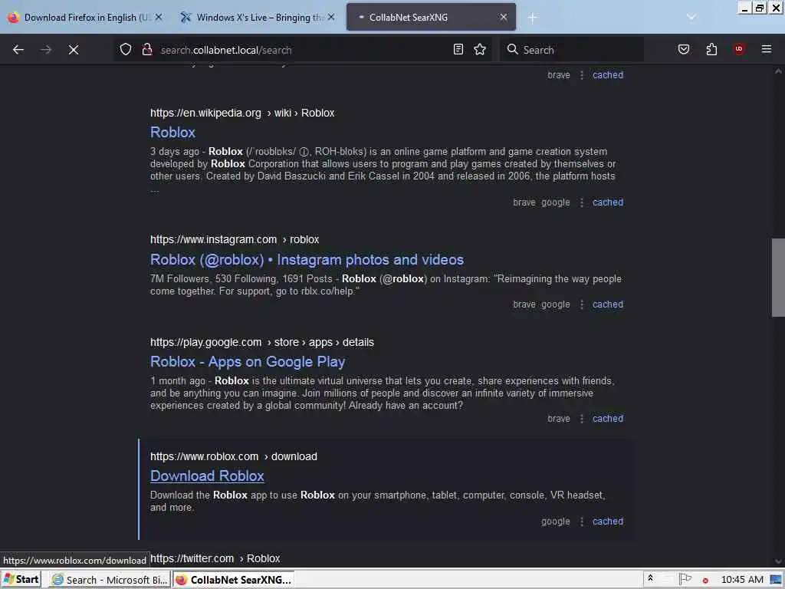Click the search magnifier icon
The image size is (785, 589).
[512, 50]
